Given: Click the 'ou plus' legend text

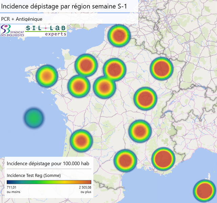Looking at the screenshot, I should point(86,192).
